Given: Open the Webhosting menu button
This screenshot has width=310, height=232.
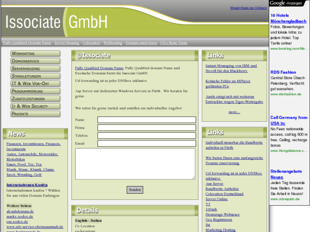Looking at the screenshot, I should click(35, 54).
